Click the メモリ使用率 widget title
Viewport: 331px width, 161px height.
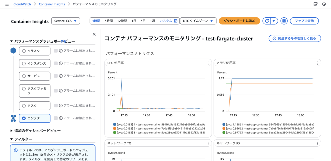coord(226,63)
